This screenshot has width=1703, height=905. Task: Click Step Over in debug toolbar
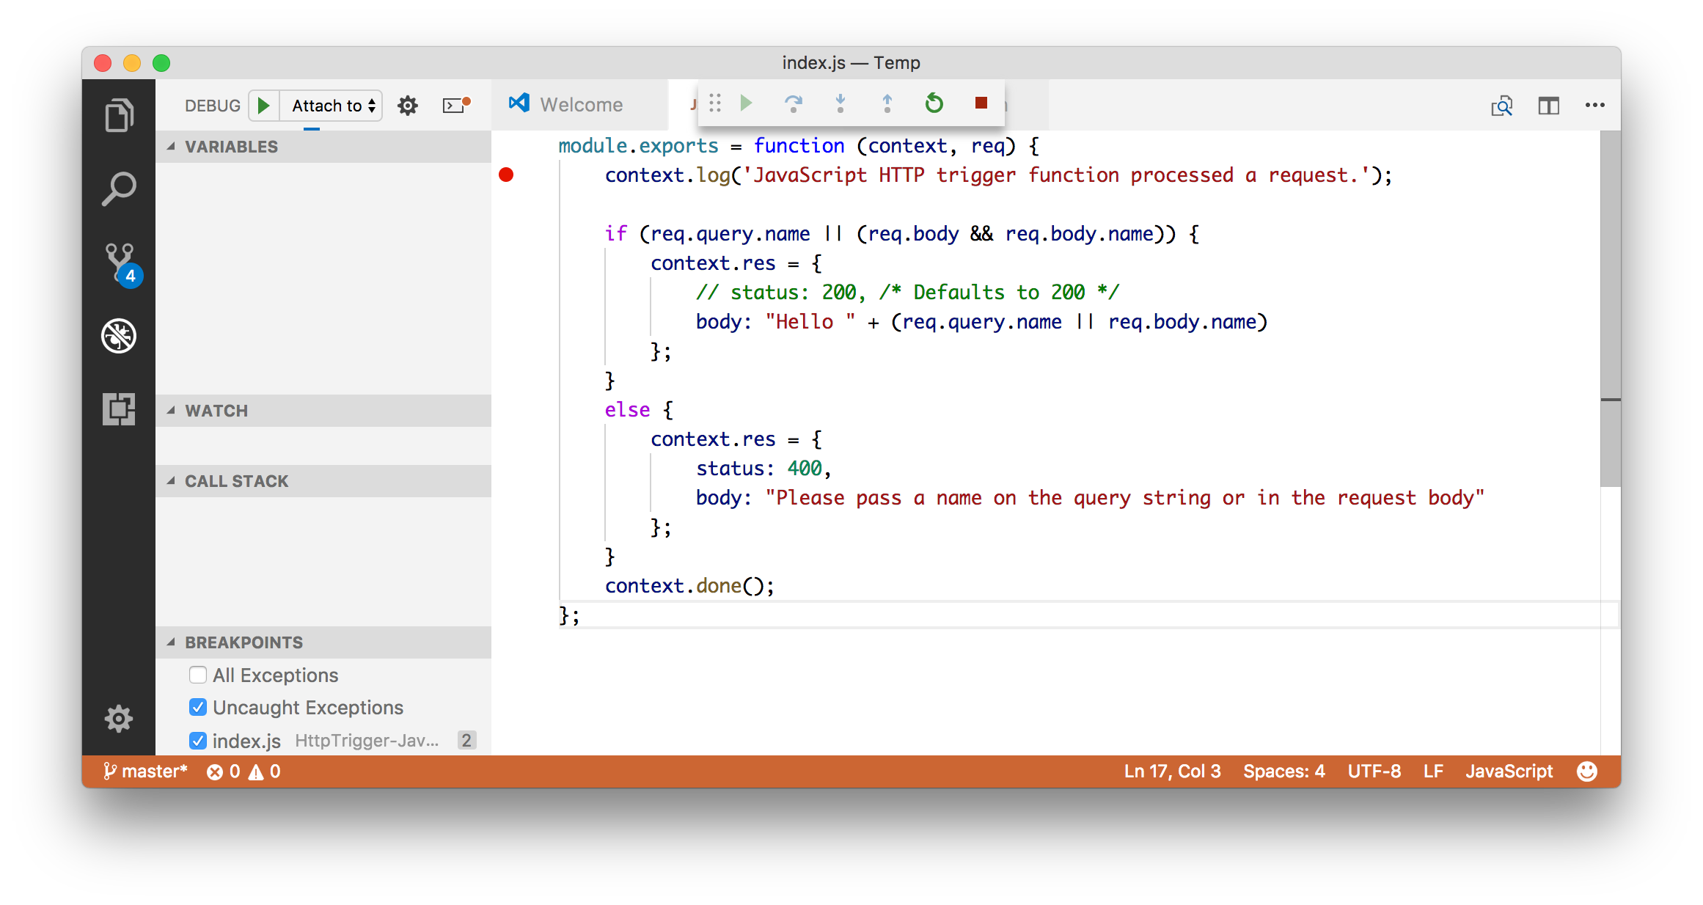click(x=794, y=103)
